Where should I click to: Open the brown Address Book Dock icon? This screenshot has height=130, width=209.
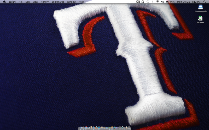pyautogui.click(x=91, y=127)
